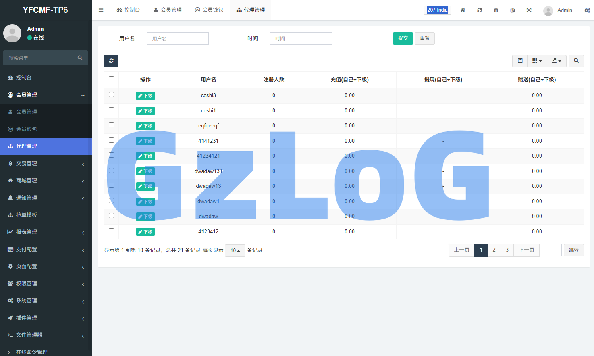
Task: Select the checkbox for row 4123412
Action: 112,231
